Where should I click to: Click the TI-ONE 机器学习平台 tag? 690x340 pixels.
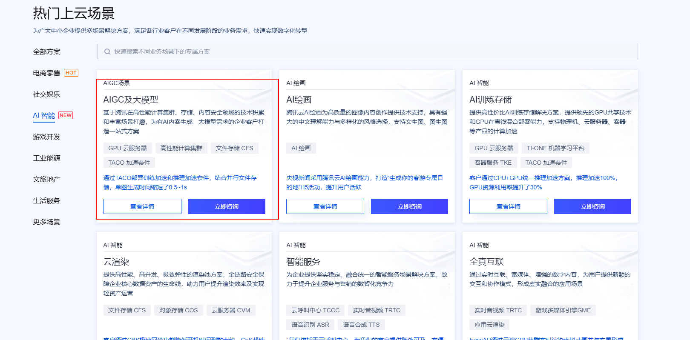pyautogui.click(x=555, y=148)
